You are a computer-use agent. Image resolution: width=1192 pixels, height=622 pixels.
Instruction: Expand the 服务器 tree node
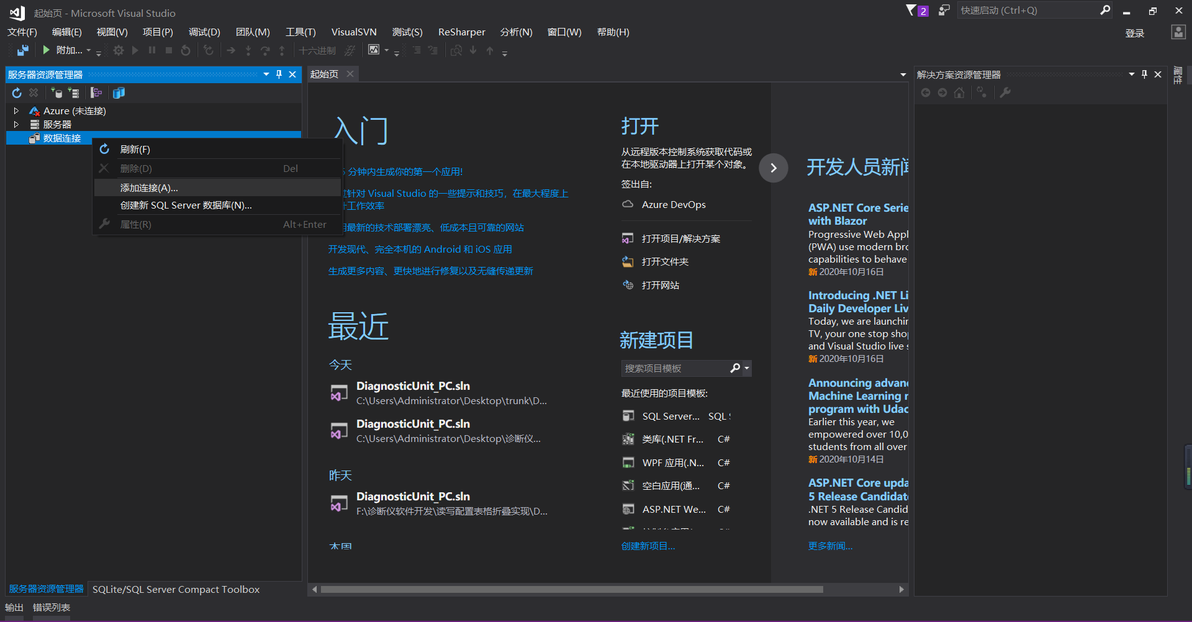coord(16,124)
